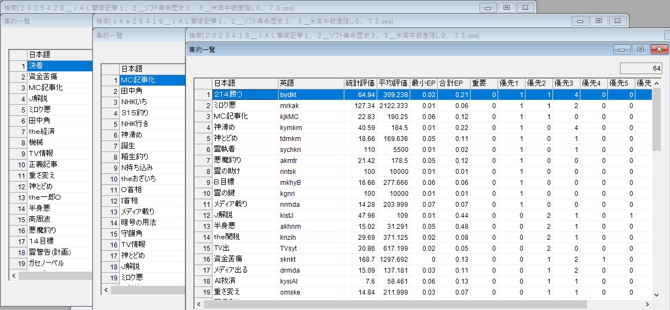The width and height of the screenshot is (670, 310).
Task: Close the front 集約一覧 window
Action: point(658,49)
